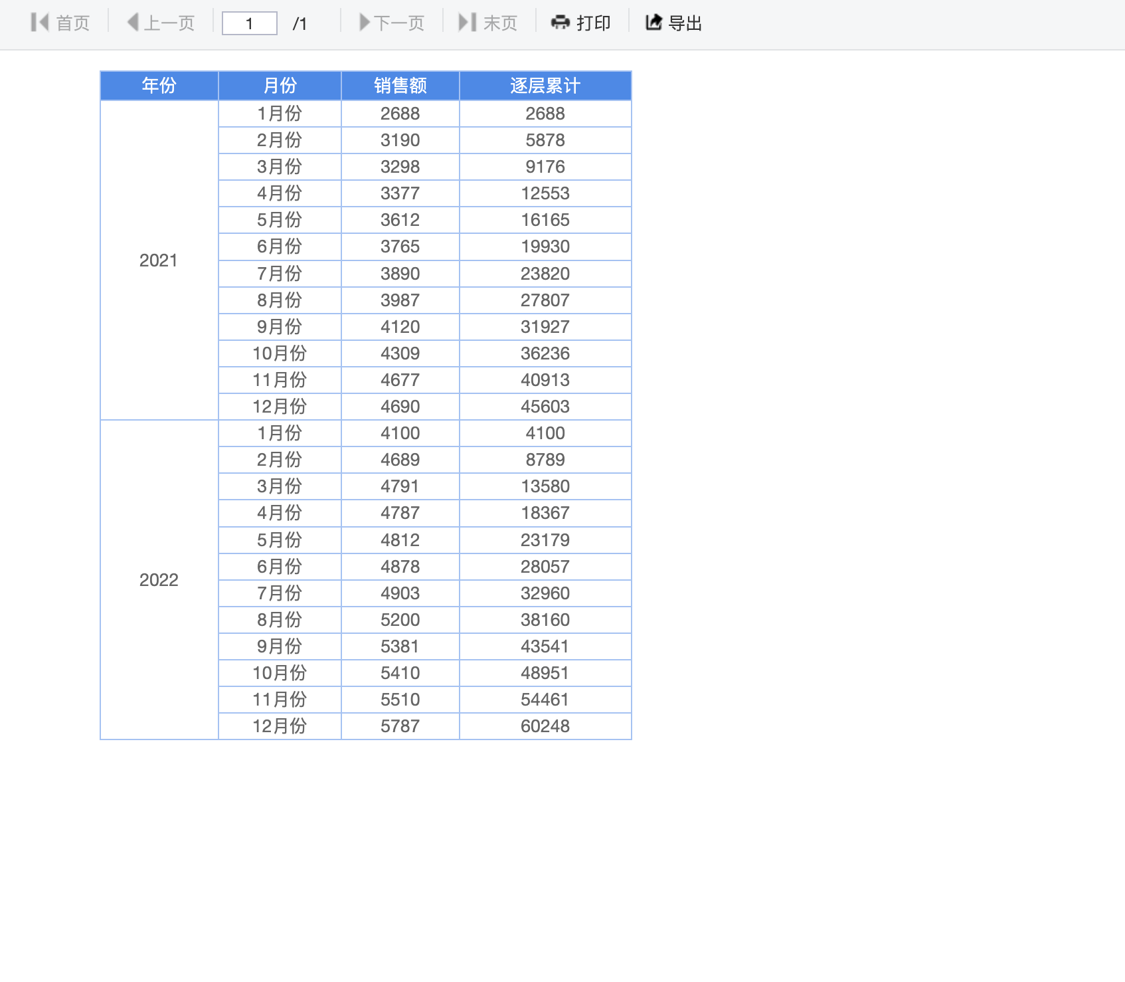Click cumulative value 60248
The width and height of the screenshot is (1125, 982).
(545, 726)
